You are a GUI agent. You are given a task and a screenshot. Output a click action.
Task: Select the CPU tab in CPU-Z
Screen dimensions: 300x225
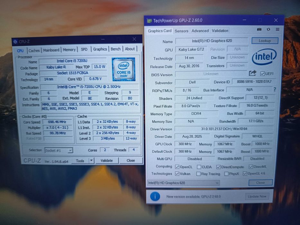coord(20,51)
